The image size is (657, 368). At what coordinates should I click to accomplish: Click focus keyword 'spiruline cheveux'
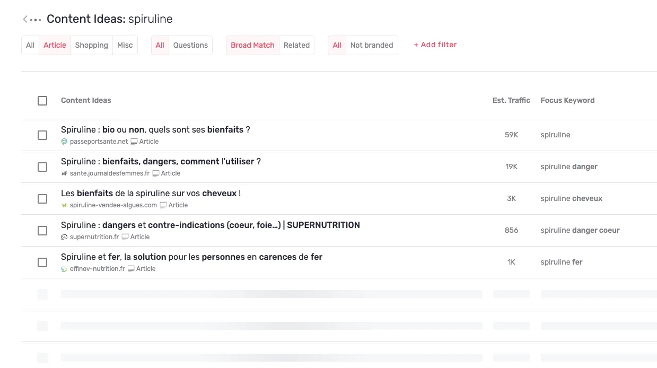tap(572, 199)
